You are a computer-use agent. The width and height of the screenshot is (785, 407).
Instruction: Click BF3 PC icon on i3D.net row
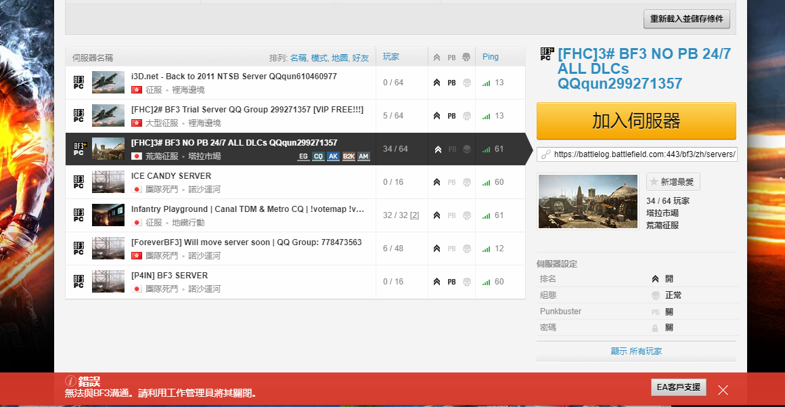[x=78, y=82]
